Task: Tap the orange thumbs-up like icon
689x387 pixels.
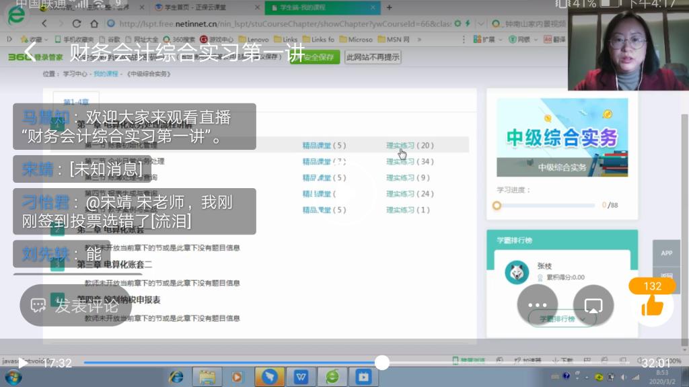Action: coord(652,306)
